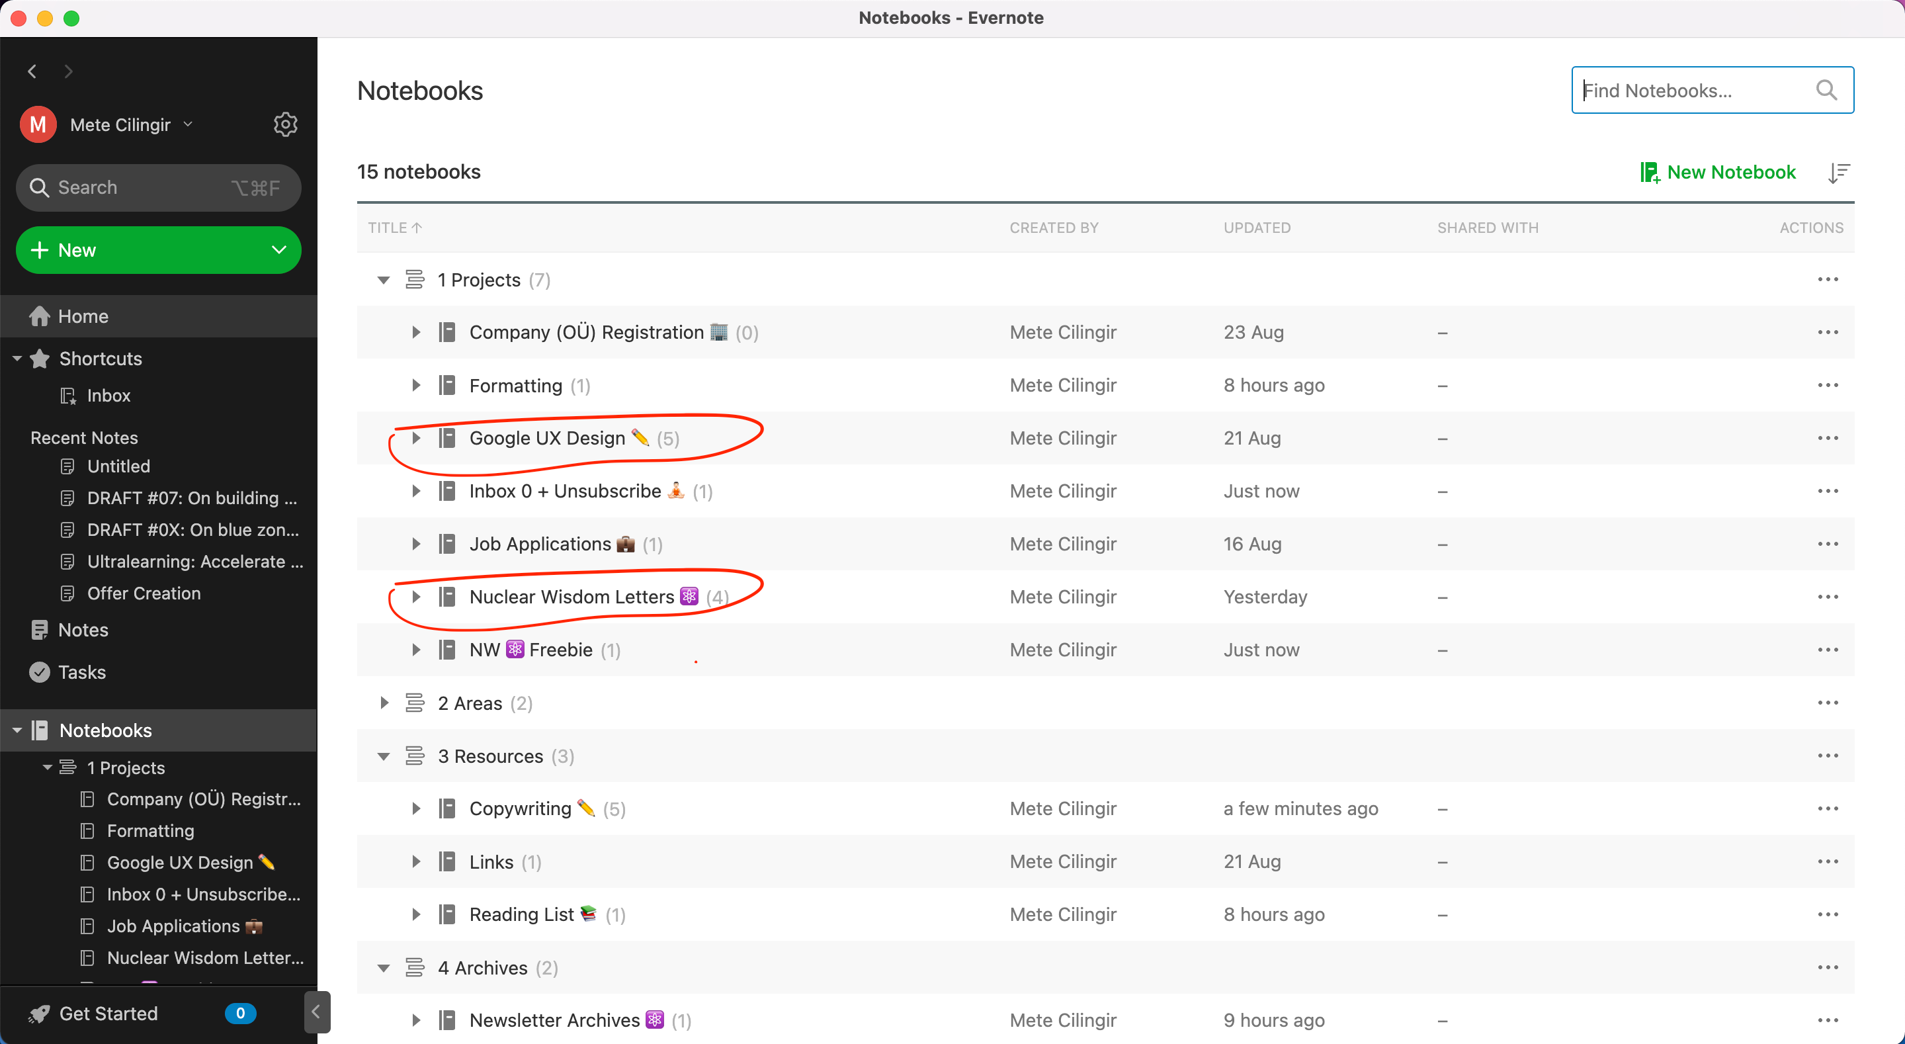Click the UPDATED column header

[1257, 228]
